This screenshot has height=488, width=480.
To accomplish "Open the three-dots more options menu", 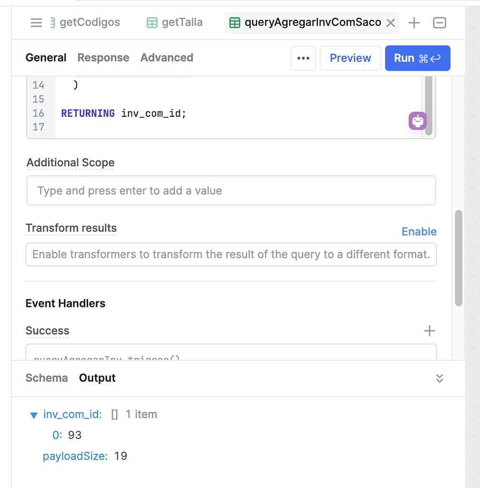I will [303, 58].
